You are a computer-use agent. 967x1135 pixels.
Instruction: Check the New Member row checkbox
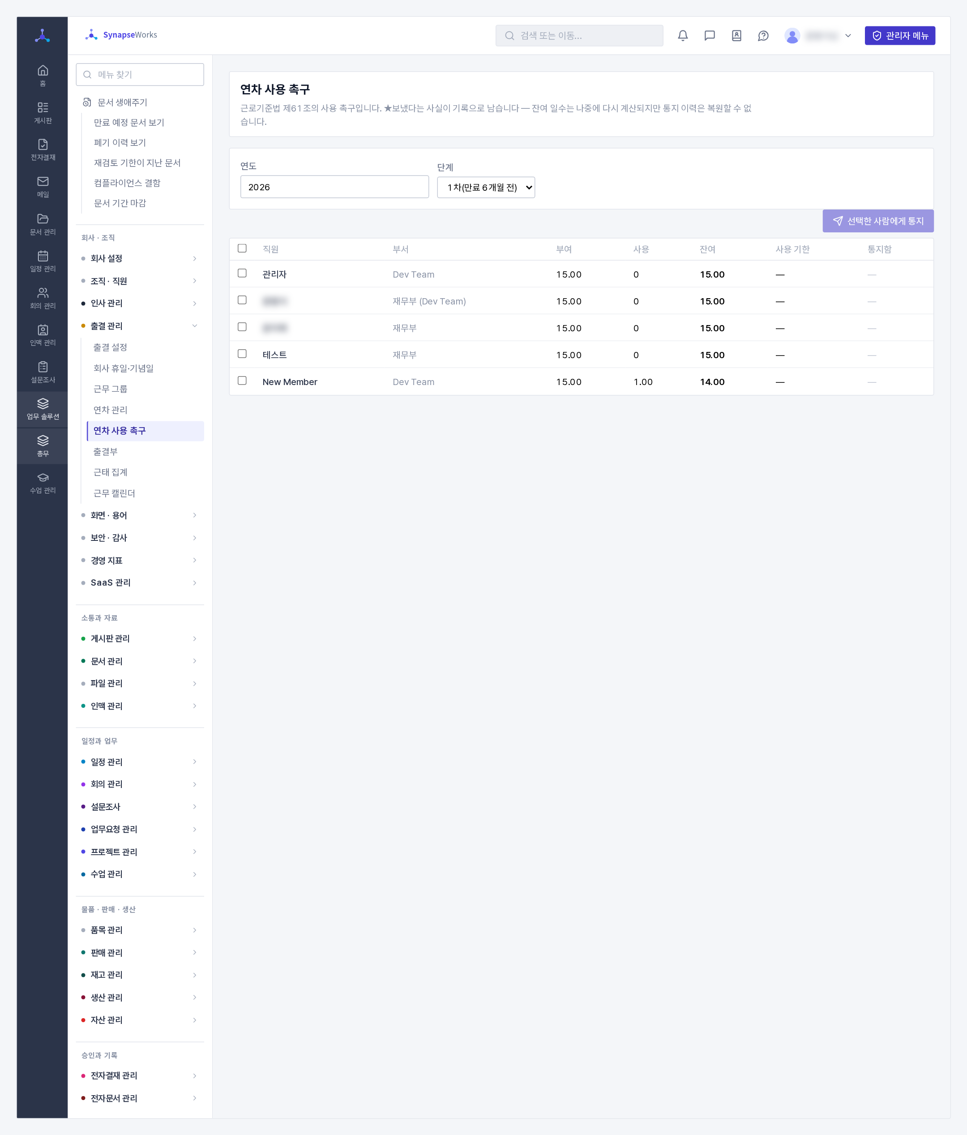(242, 380)
